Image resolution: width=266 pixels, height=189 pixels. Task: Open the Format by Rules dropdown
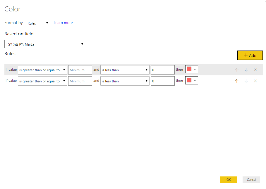38,23
